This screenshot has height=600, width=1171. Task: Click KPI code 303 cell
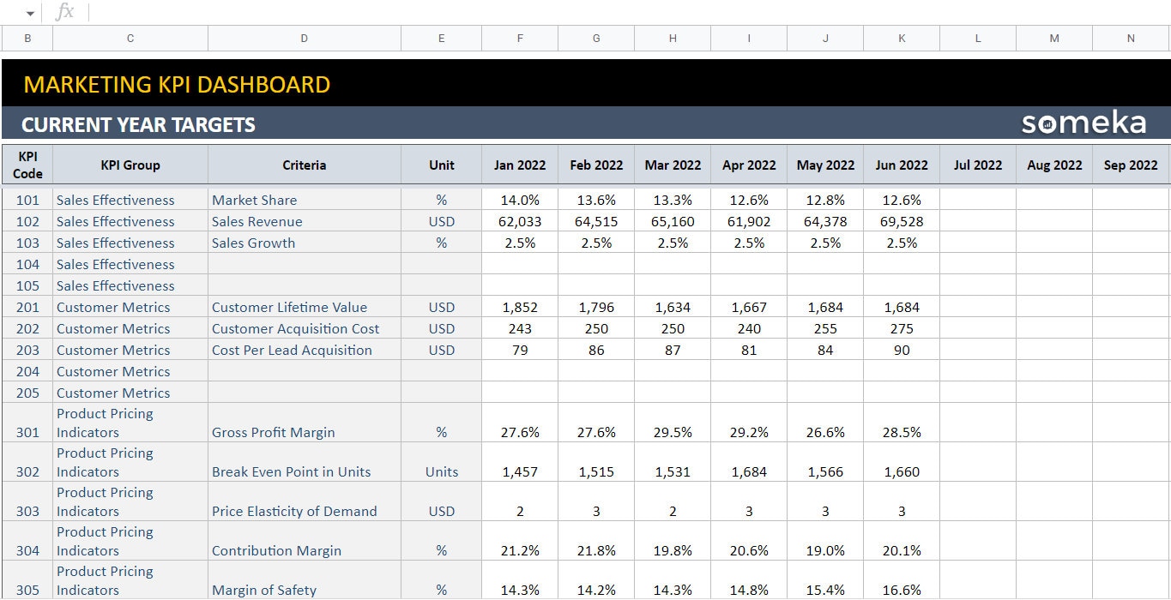pos(27,501)
